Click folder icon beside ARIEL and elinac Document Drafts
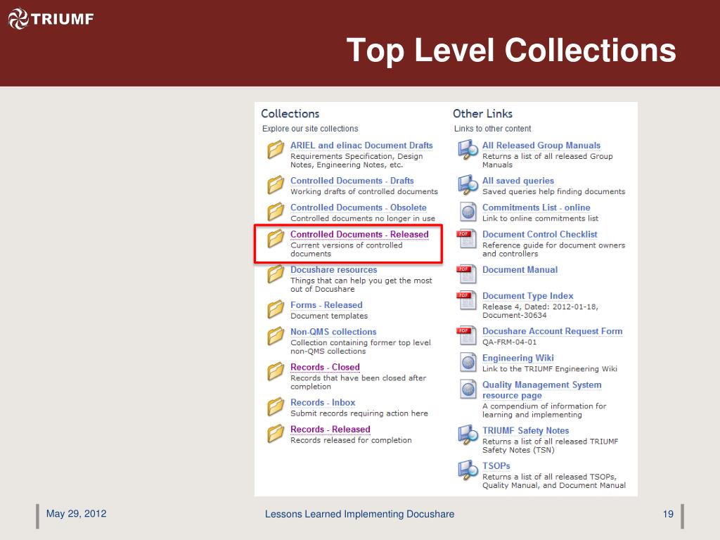This screenshot has height=540, width=720. pyautogui.click(x=276, y=150)
